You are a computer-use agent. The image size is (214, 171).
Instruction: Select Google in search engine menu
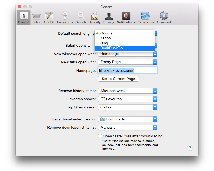click(x=125, y=33)
